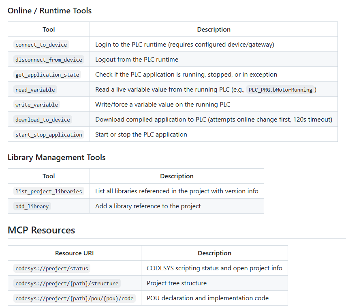
Task: Select the codesys://project/{path}/structure URI
Action: coord(67,283)
